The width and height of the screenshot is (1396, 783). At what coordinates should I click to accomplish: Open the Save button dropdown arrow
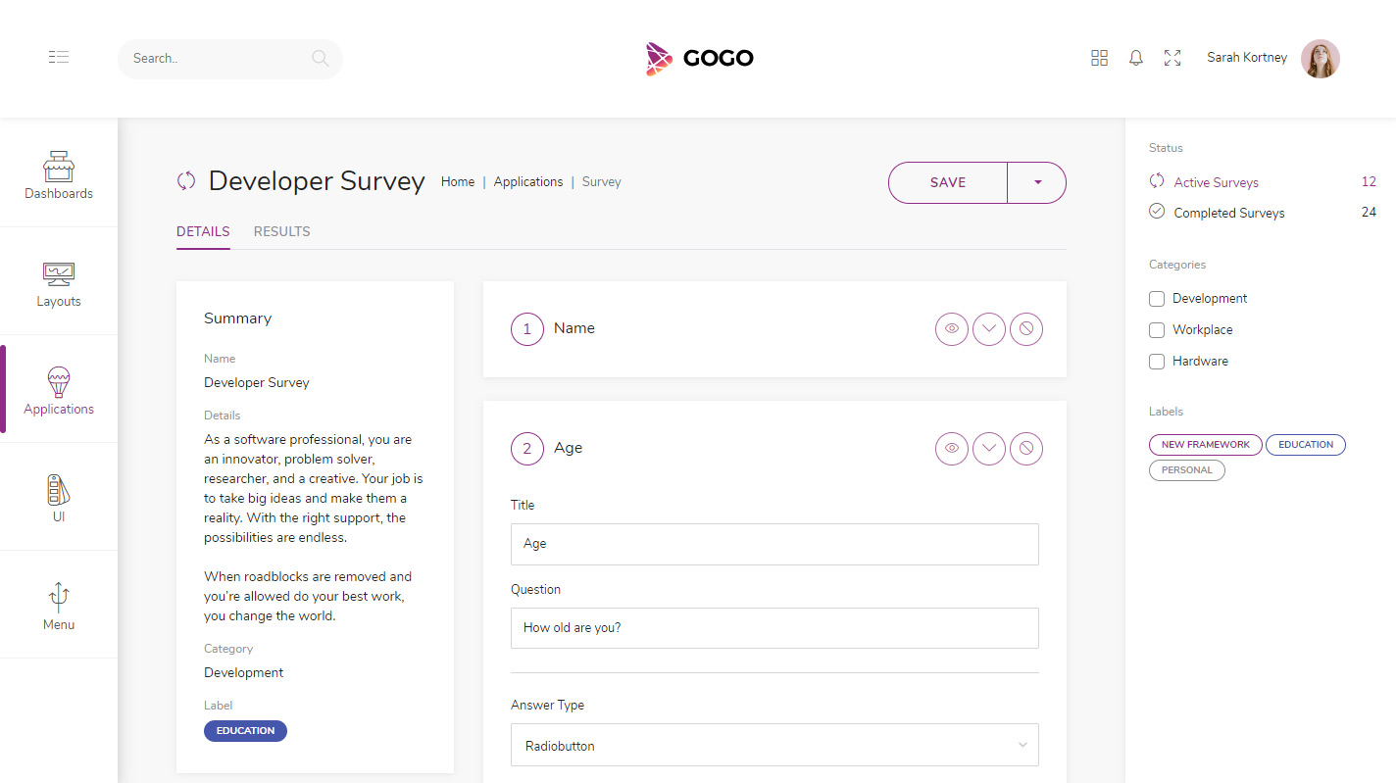tap(1037, 182)
